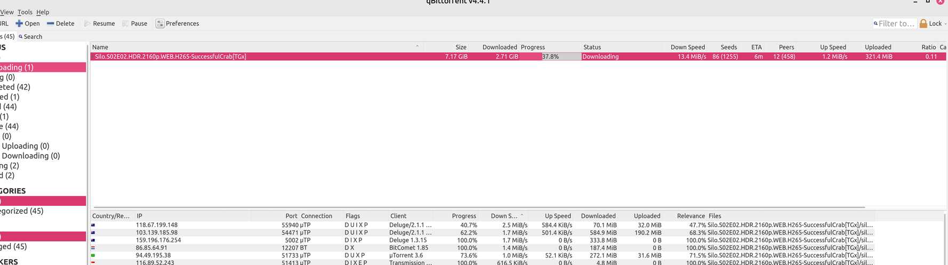The image size is (948, 265).
Task: Click the flag icon for peer 94.49.195.38
Action: coord(93,255)
